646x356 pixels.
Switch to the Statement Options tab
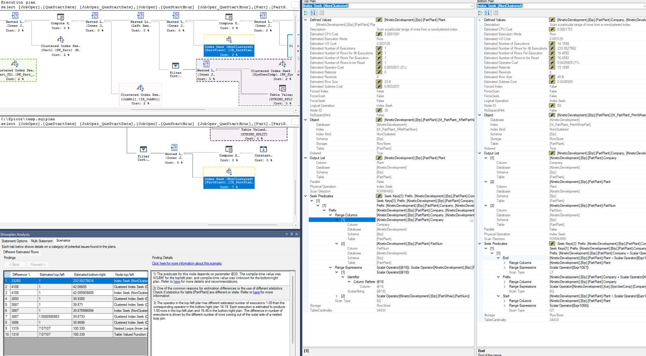point(14,241)
